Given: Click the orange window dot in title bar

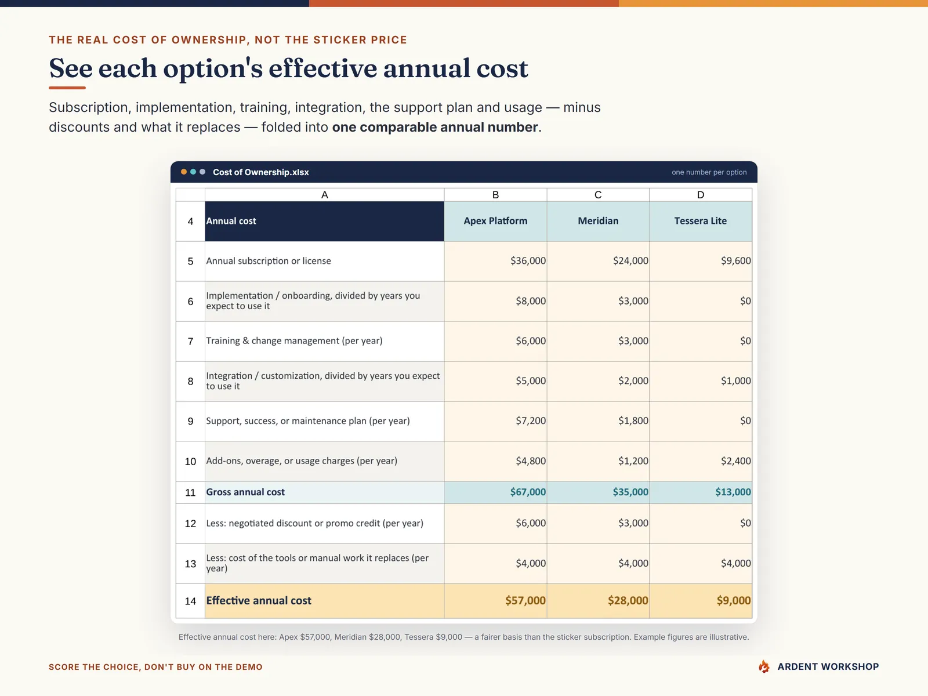Looking at the screenshot, I should [184, 172].
